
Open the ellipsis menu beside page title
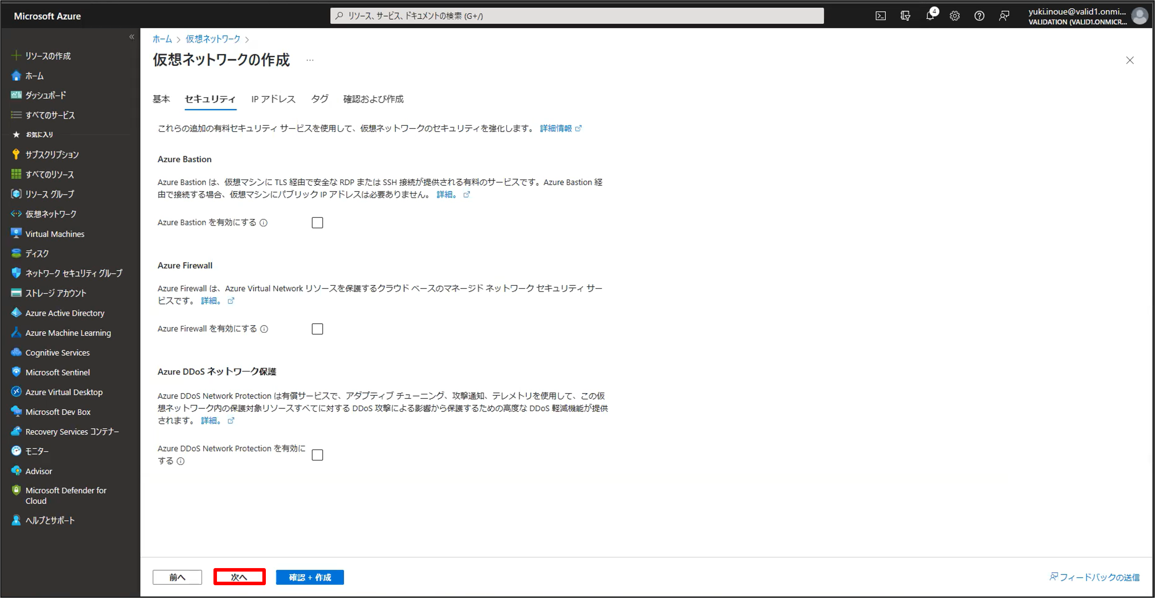coord(310,60)
